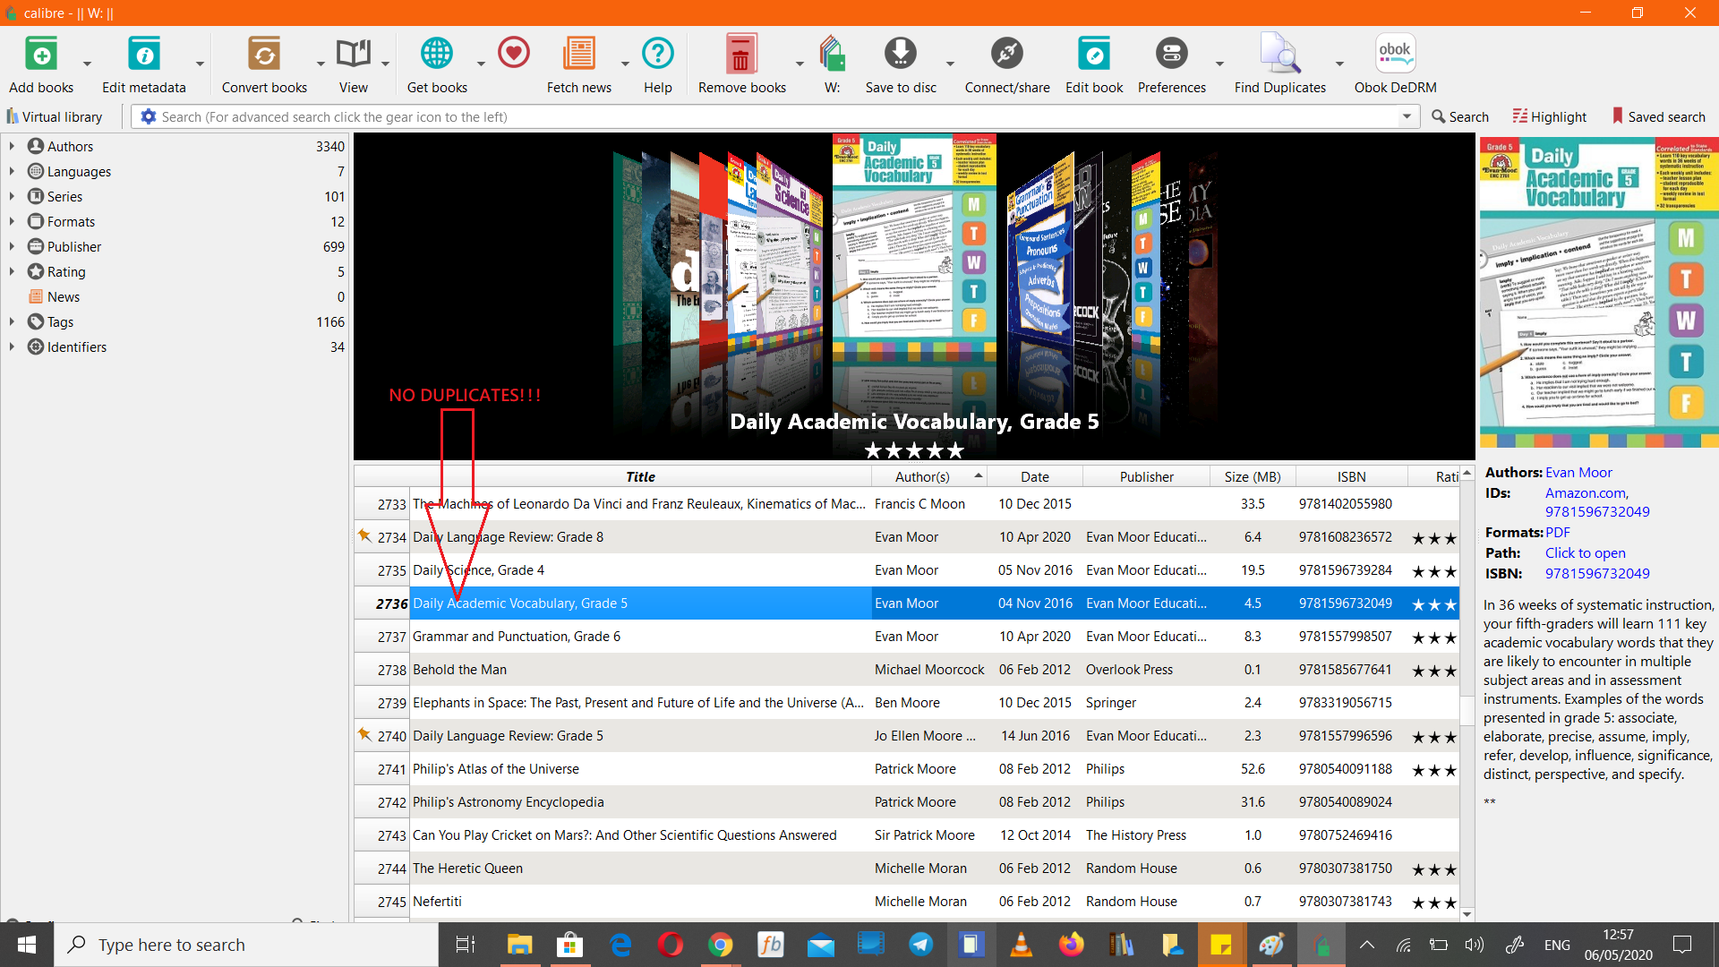This screenshot has height=967, width=1719.
Task: Click advanced search gear icon
Action: tap(149, 116)
